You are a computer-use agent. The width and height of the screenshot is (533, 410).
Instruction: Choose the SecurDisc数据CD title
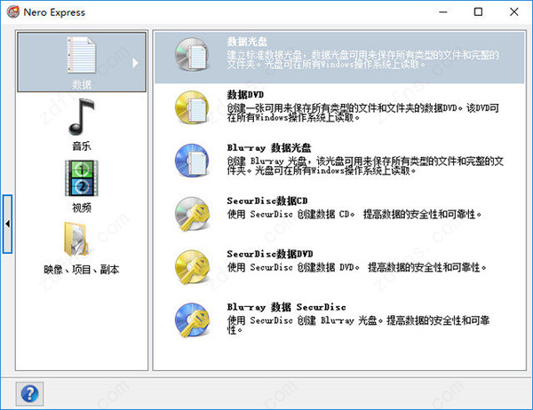[267, 201]
